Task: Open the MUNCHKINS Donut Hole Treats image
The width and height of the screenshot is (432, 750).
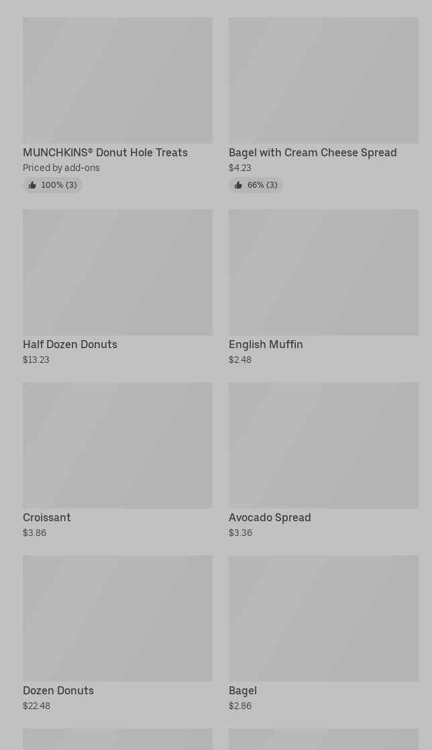Action: [x=117, y=81]
